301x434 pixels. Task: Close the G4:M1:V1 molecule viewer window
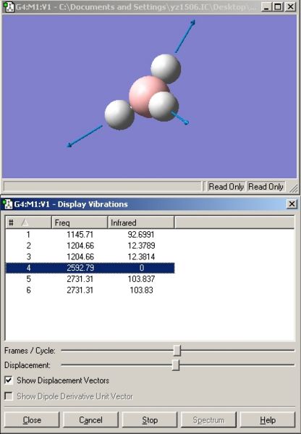point(290,7)
